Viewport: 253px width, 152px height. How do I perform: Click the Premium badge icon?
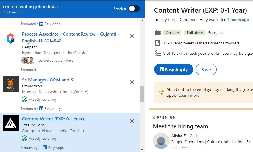[x=154, y=118]
